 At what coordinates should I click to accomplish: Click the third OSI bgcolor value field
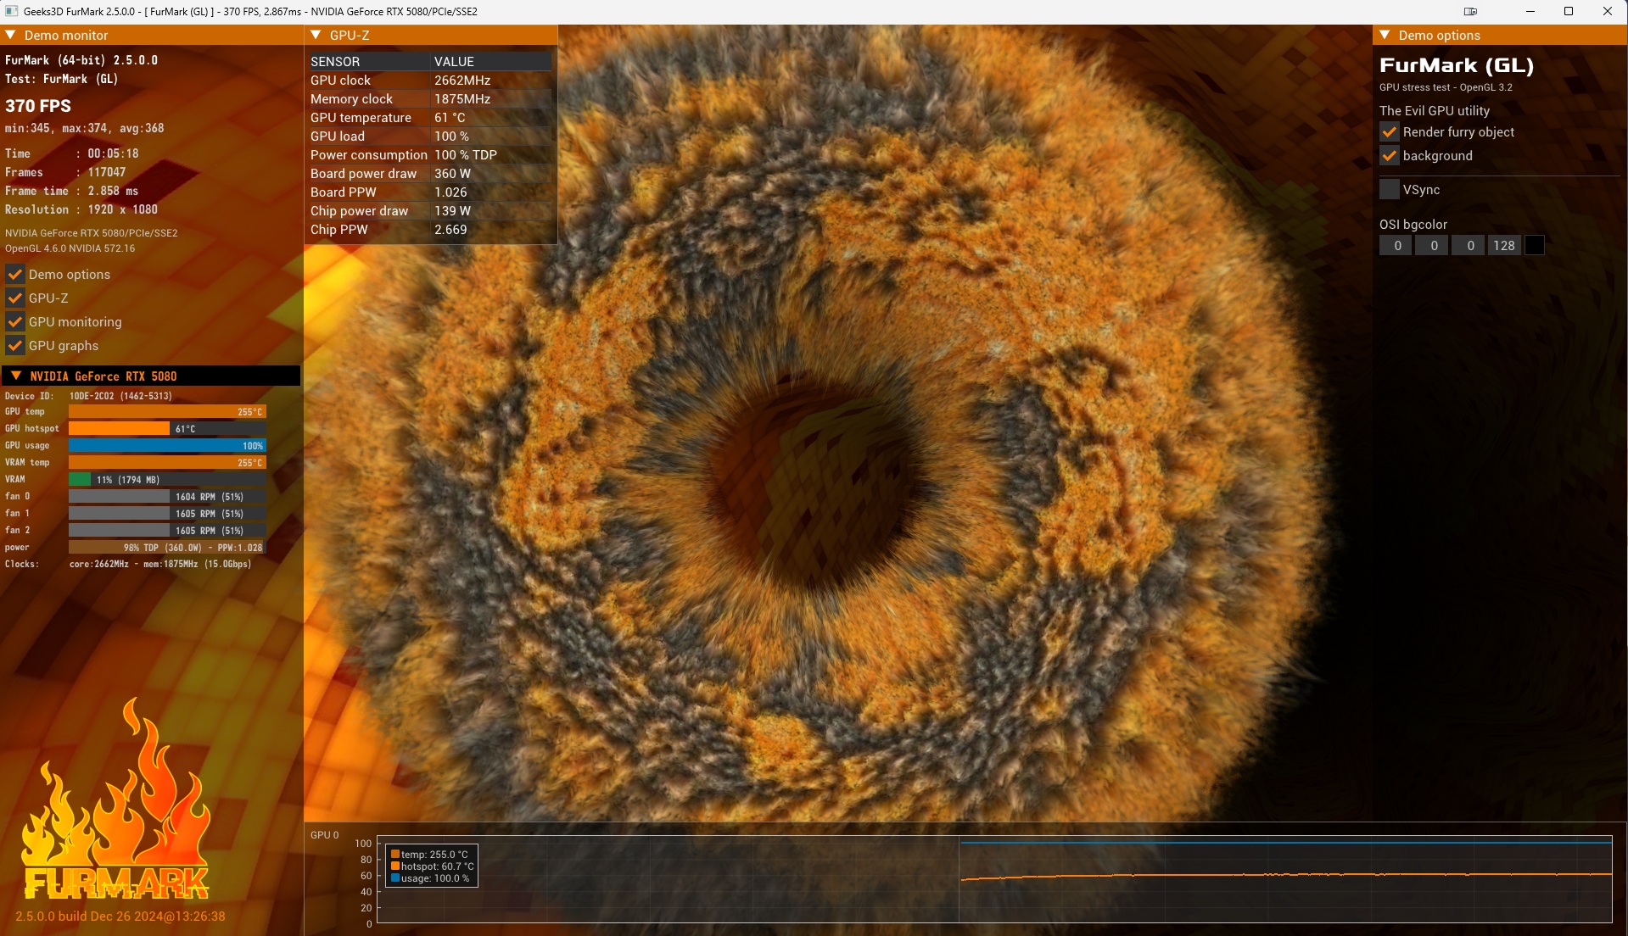point(1469,245)
